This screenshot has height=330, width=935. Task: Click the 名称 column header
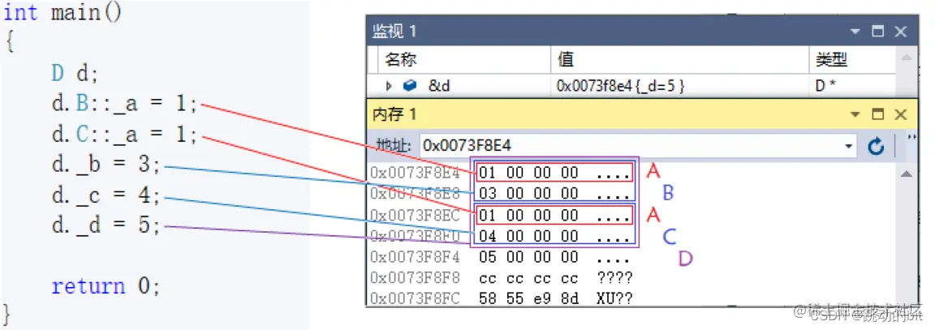pyautogui.click(x=464, y=59)
